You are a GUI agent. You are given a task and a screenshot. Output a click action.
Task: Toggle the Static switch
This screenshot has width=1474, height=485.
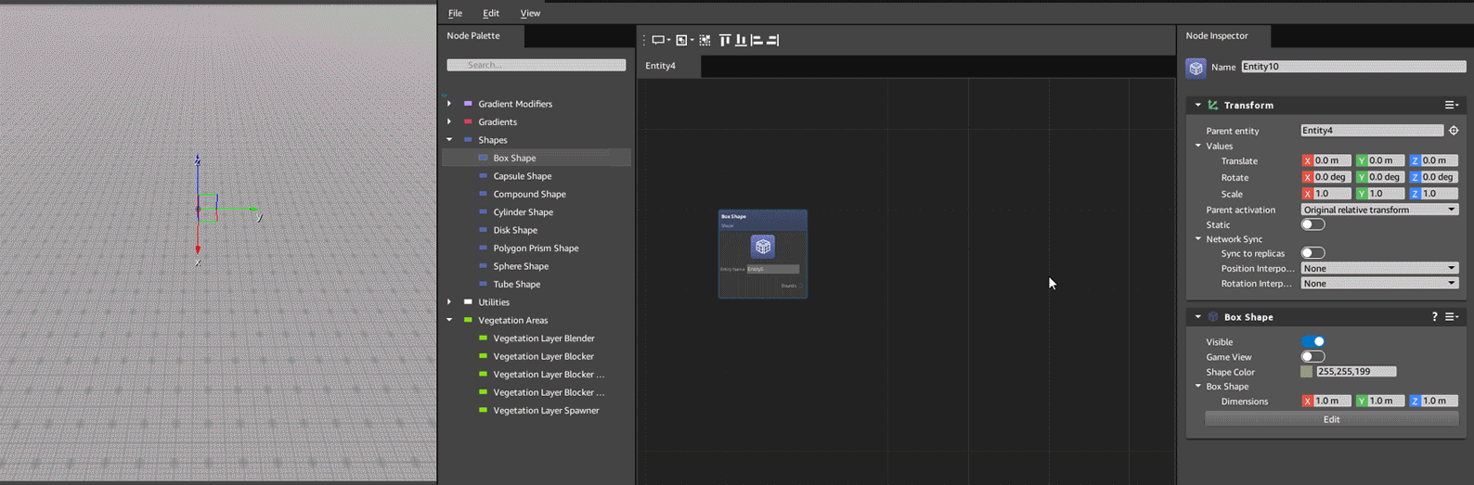coord(1312,224)
